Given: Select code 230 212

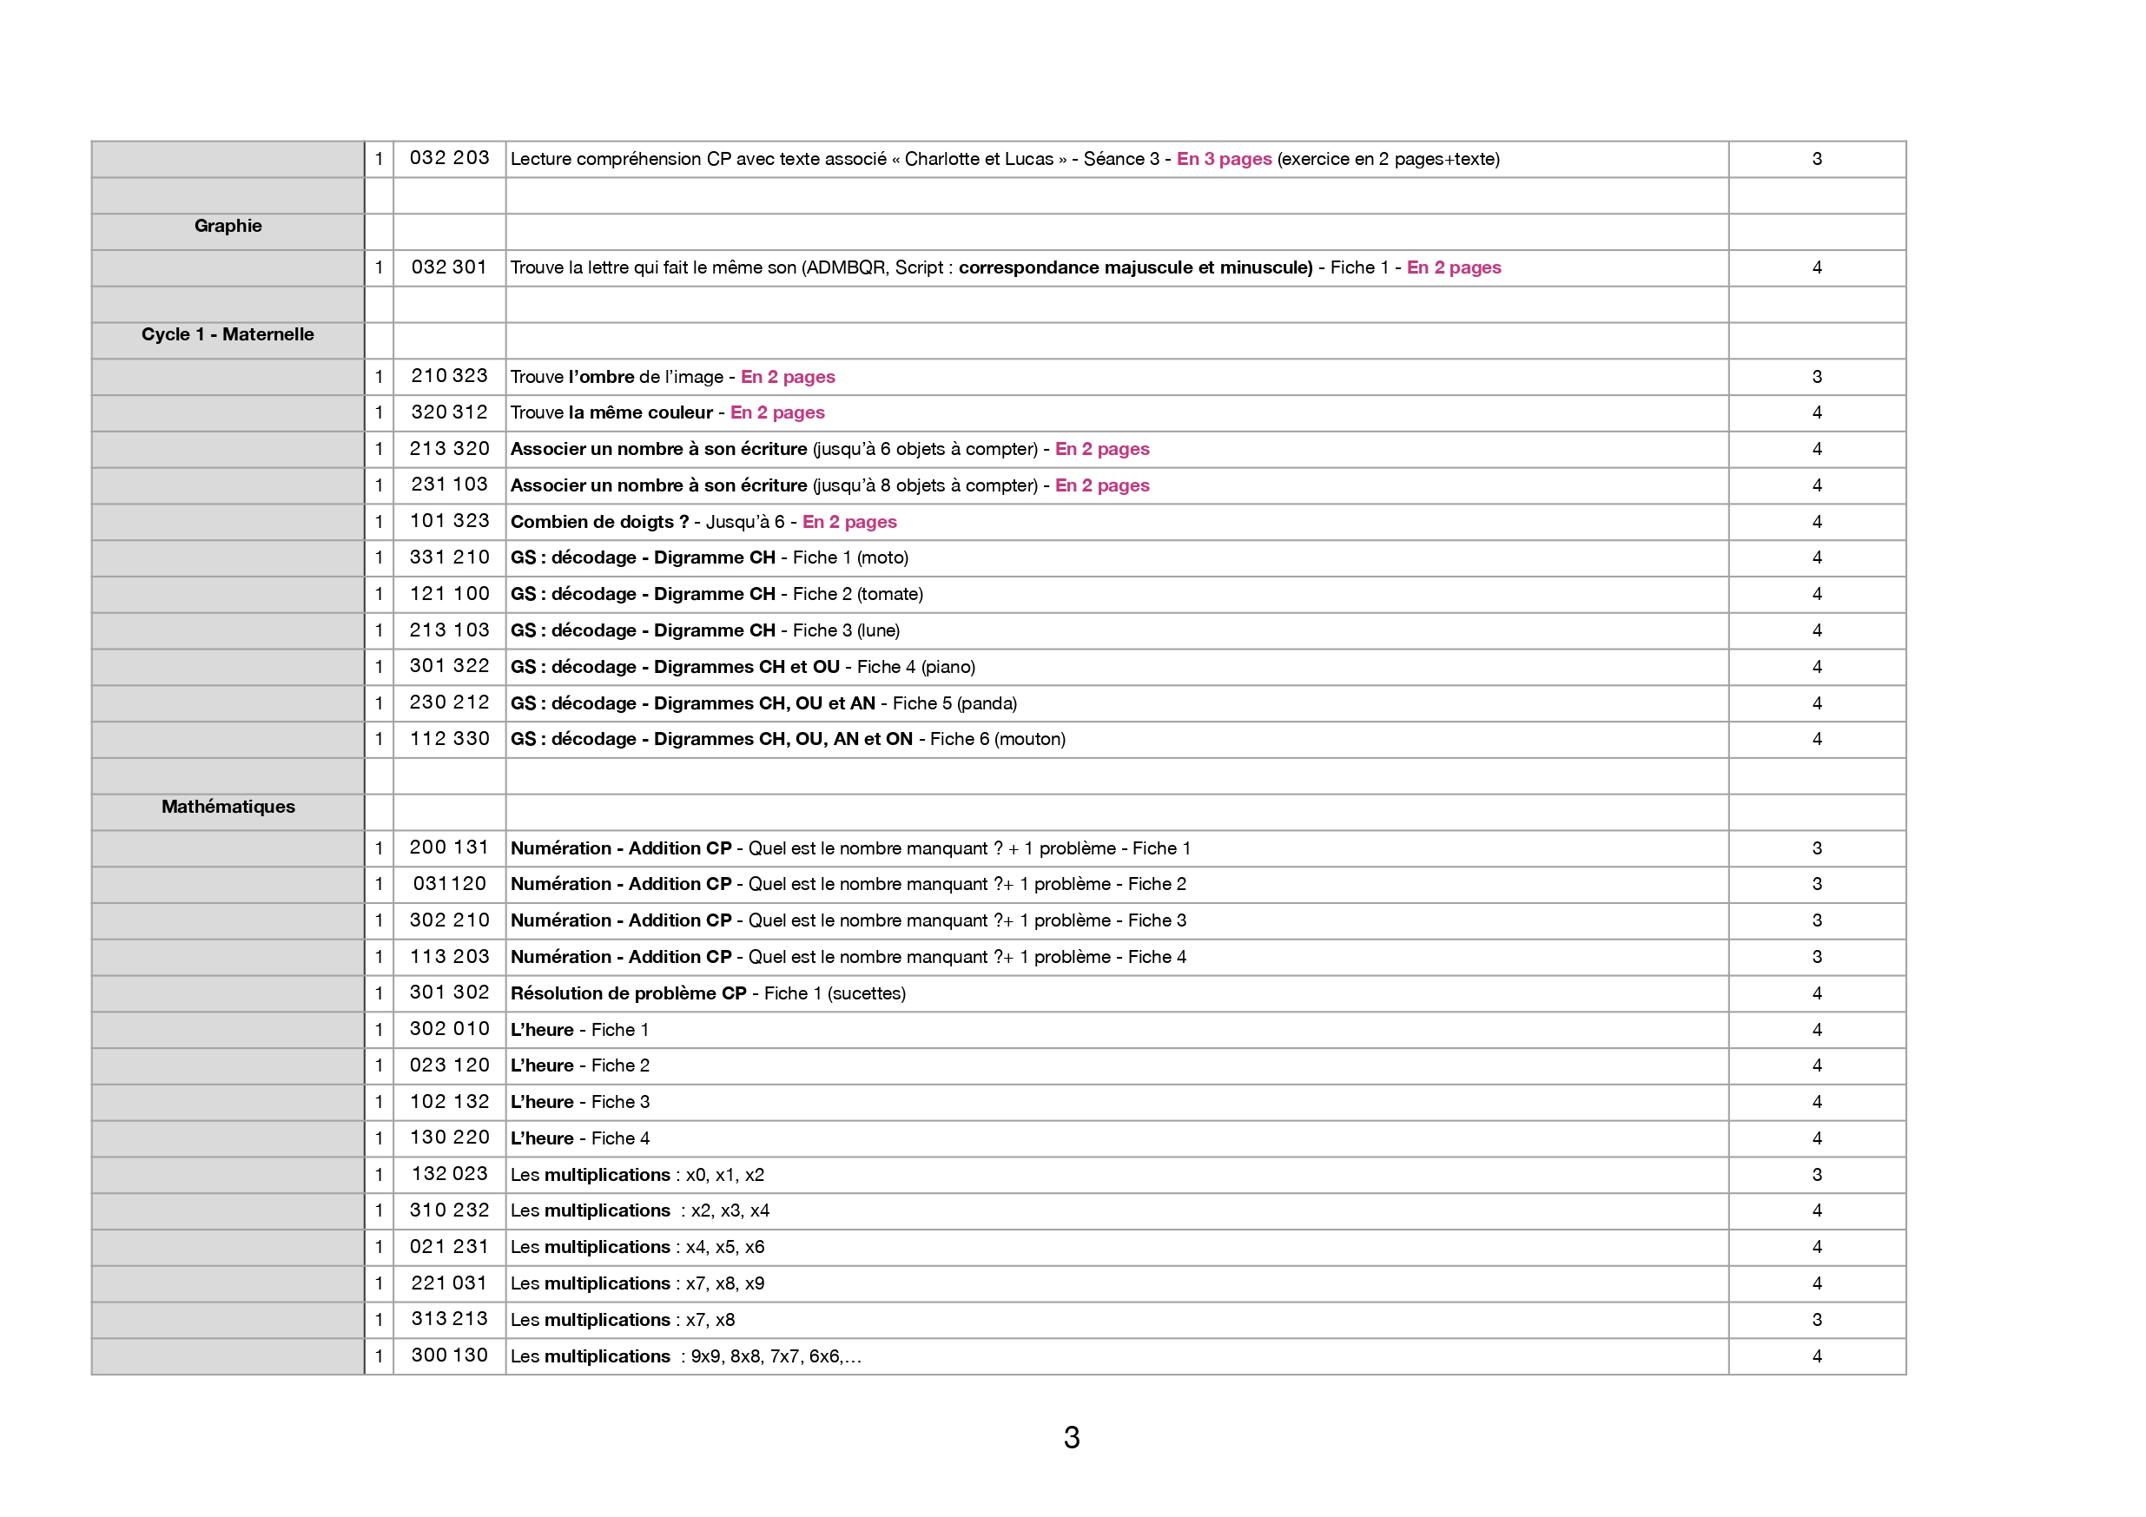Looking at the screenshot, I should (450, 702).
